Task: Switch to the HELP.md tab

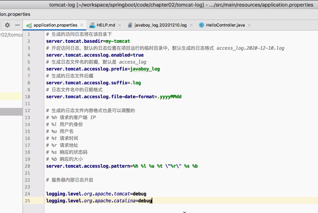Action: [106, 25]
